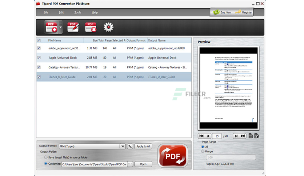This screenshot has width=304, height=176.
Task: Go to last page in preview
Action: [243, 136]
